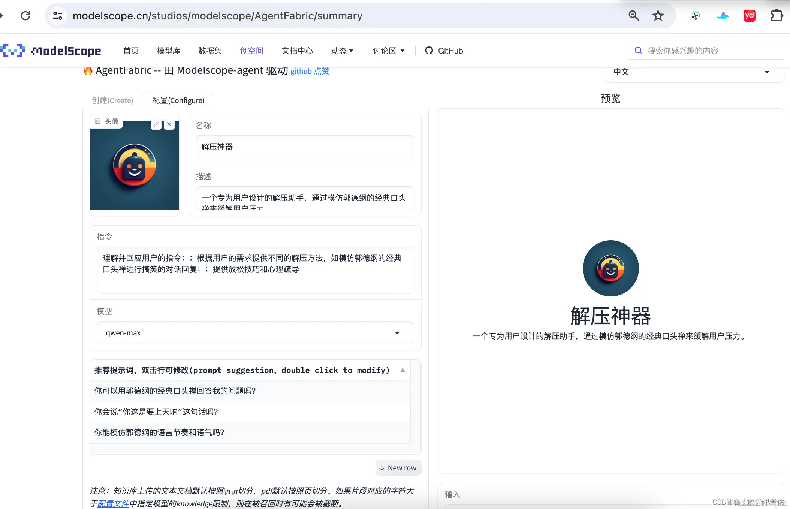Image resolution: width=790 pixels, height=509 pixels.
Task: Click the search magnifier in the site search box
Action: coord(639,51)
